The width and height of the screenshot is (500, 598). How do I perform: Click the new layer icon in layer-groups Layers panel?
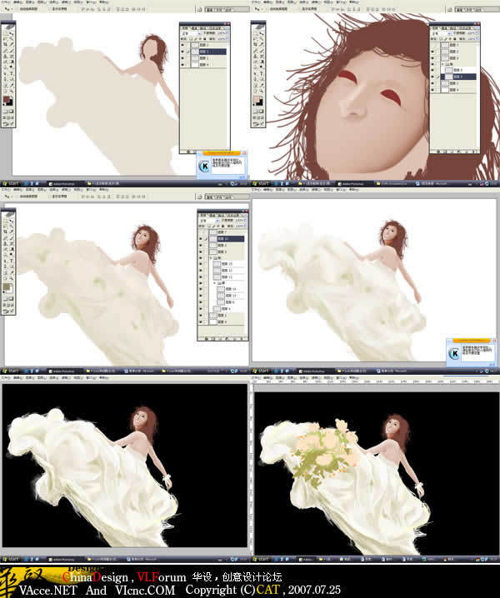point(235,339)
